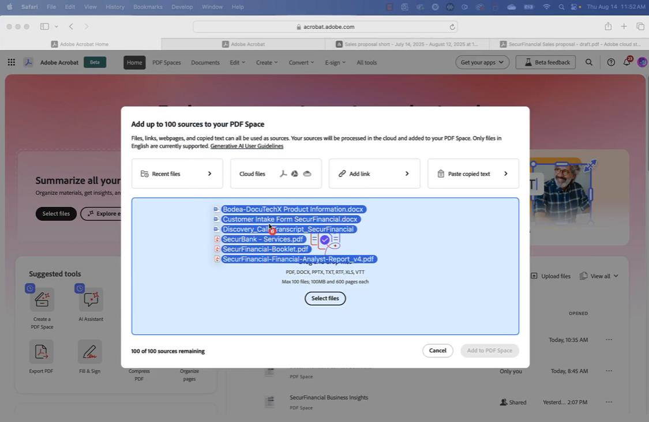Open the Wi-Fi menu bar icon
The image size is (649, 422).
[546, 7]
